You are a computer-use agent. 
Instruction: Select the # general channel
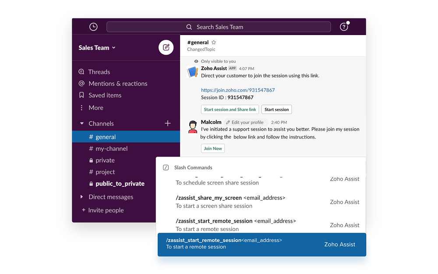[x=126, y=137]
